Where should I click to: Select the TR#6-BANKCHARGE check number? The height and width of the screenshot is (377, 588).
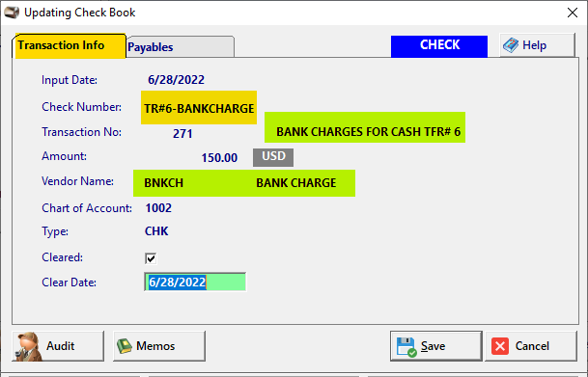(199, 108)
